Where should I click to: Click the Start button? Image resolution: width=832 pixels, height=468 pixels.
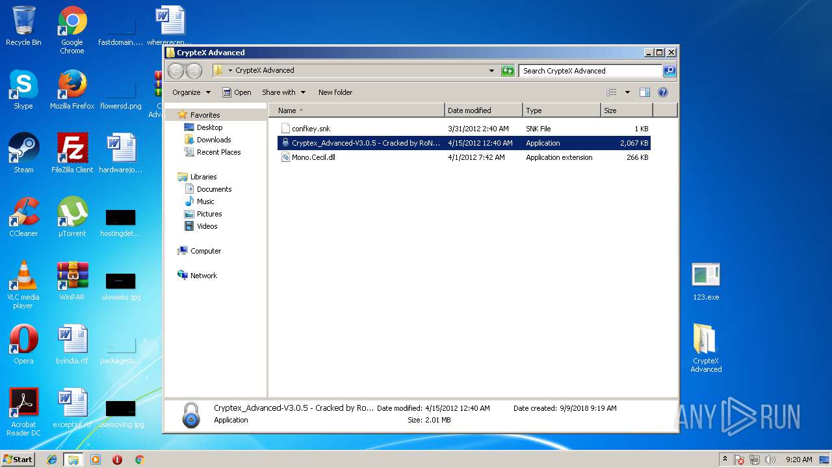[18, 459]
